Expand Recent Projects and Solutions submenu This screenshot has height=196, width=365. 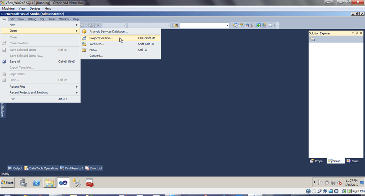tap(40, 92)
